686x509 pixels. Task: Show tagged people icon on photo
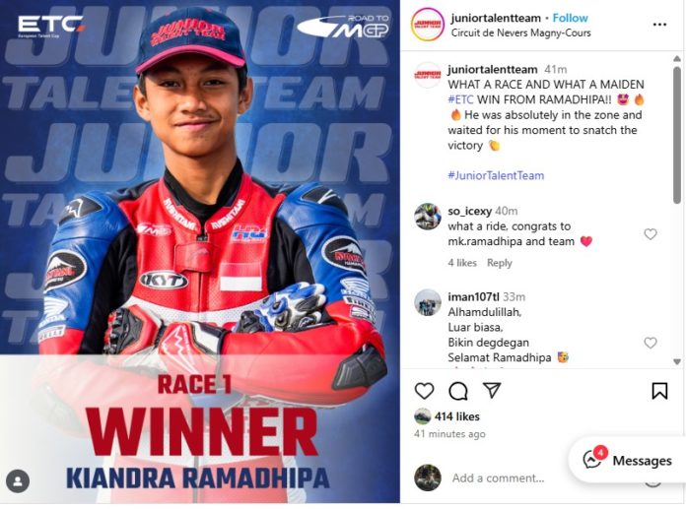[x=18, y=481]
